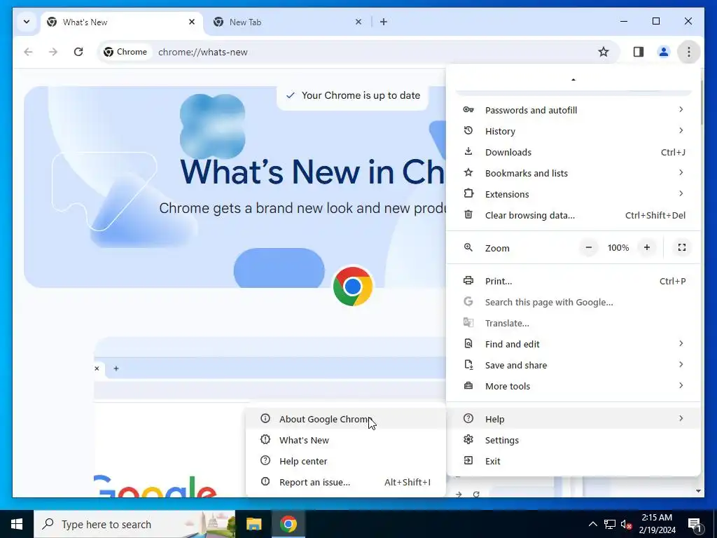This screenshot has width=717, height=538.
Task: Click the Downloads arrow icon
Action: coord(468,151)
